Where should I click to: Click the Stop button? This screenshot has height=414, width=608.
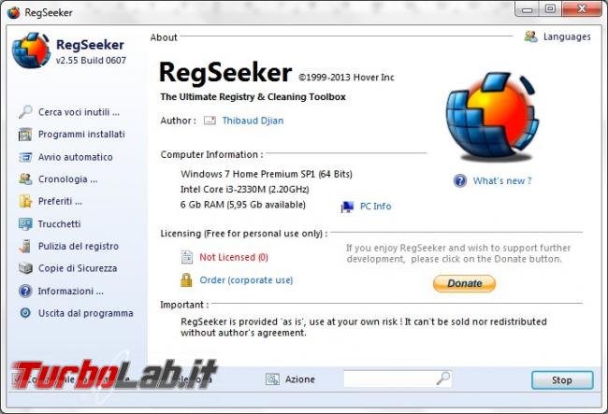point(562,380)
